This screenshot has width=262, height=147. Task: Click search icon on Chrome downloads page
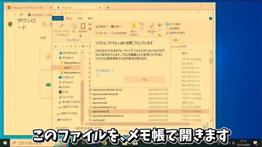[45, 24]
